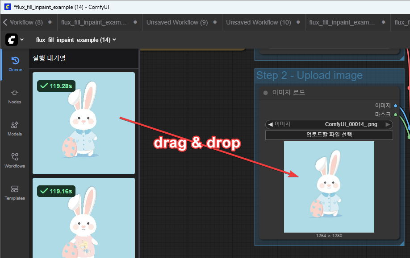Viewport: 410px width, 258px height.
Task: Open the Models library icon
Action: tap(15, 128)
